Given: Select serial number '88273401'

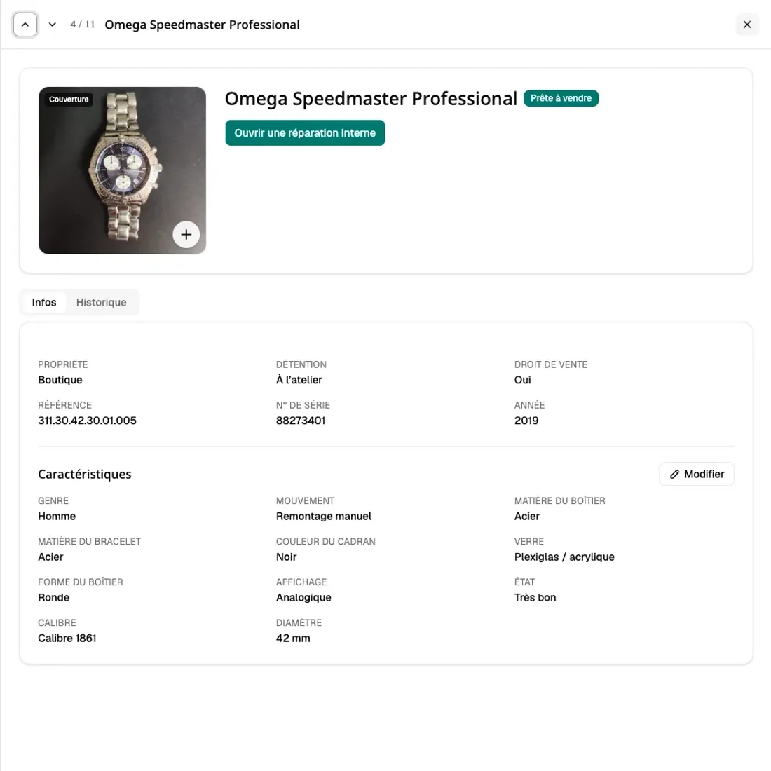Looking at the screenshot, I should point(301,421).
